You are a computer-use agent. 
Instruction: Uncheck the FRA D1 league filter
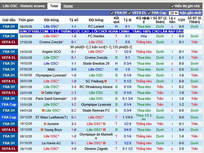pyautogui.click(x=112, y=13)
